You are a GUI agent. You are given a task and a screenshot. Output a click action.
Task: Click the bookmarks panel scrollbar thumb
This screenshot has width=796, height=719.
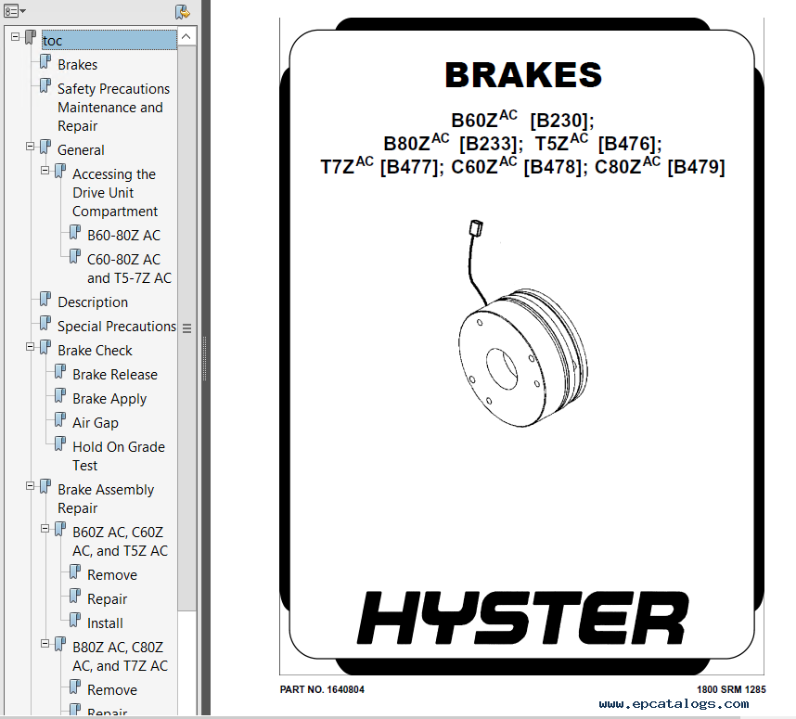tap(186, 328)
